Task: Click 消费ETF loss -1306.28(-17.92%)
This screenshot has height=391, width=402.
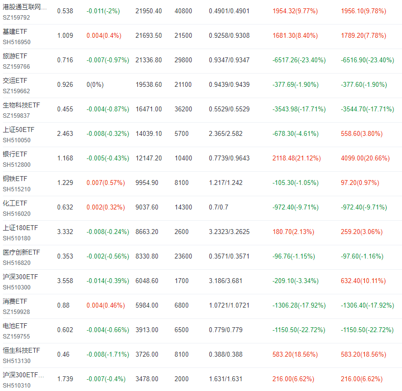Action: (299, 305)
